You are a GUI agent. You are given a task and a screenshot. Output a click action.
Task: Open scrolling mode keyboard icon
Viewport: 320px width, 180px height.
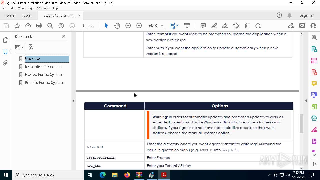pyautogui.click(x=187, y=26)
